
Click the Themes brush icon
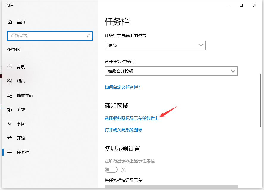pyautogui.click(x=10, y=110)
